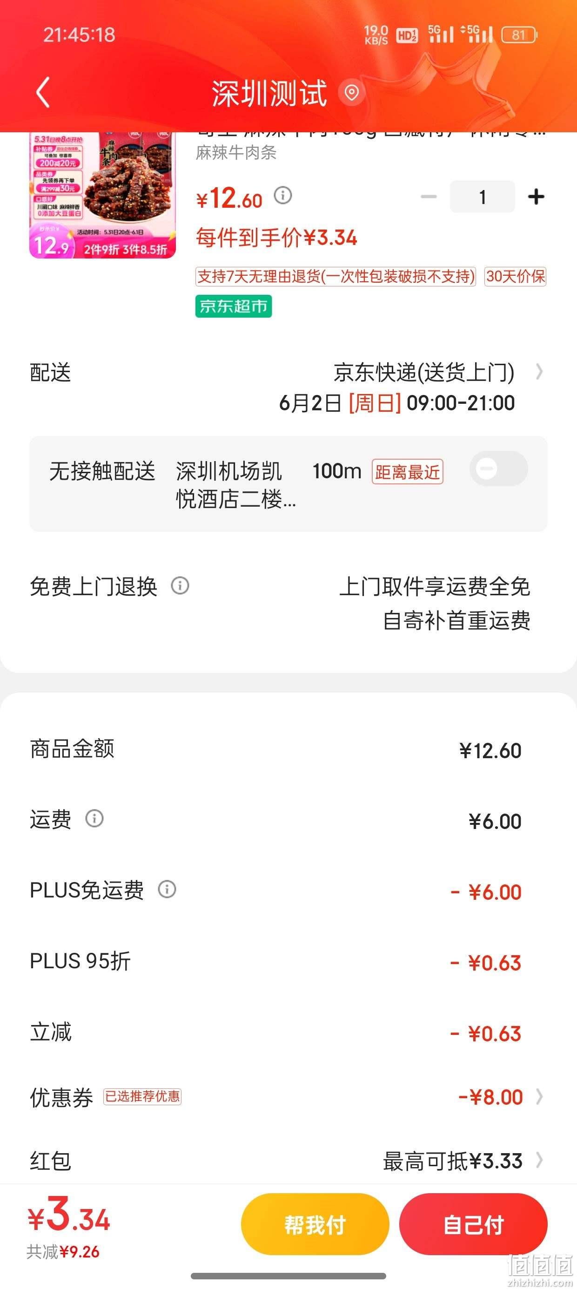
Task: Tap the 京东超市 green tag
Action: pos(234,306)
